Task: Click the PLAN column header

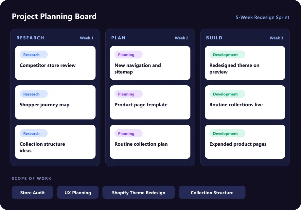Action: point(118,38)
